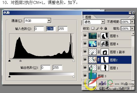Select 图层 1 副本 mask thumbnail
This screenshot has width=137, height=93.
[105, 52]
